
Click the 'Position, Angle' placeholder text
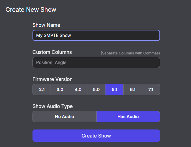click(x=51, y=62)
